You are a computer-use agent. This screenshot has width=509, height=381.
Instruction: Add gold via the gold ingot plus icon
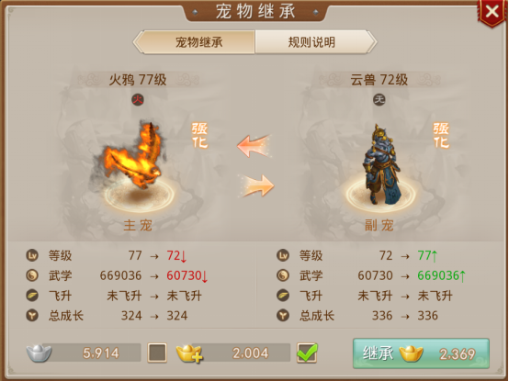coord(189,353)
